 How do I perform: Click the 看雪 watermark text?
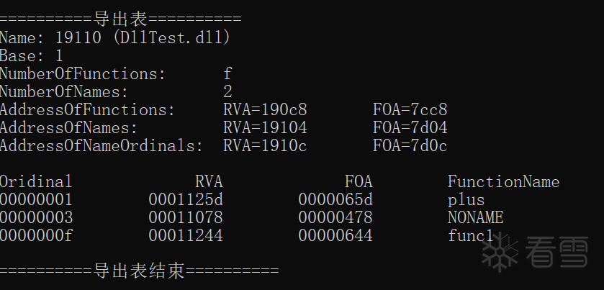pos(556,253)
